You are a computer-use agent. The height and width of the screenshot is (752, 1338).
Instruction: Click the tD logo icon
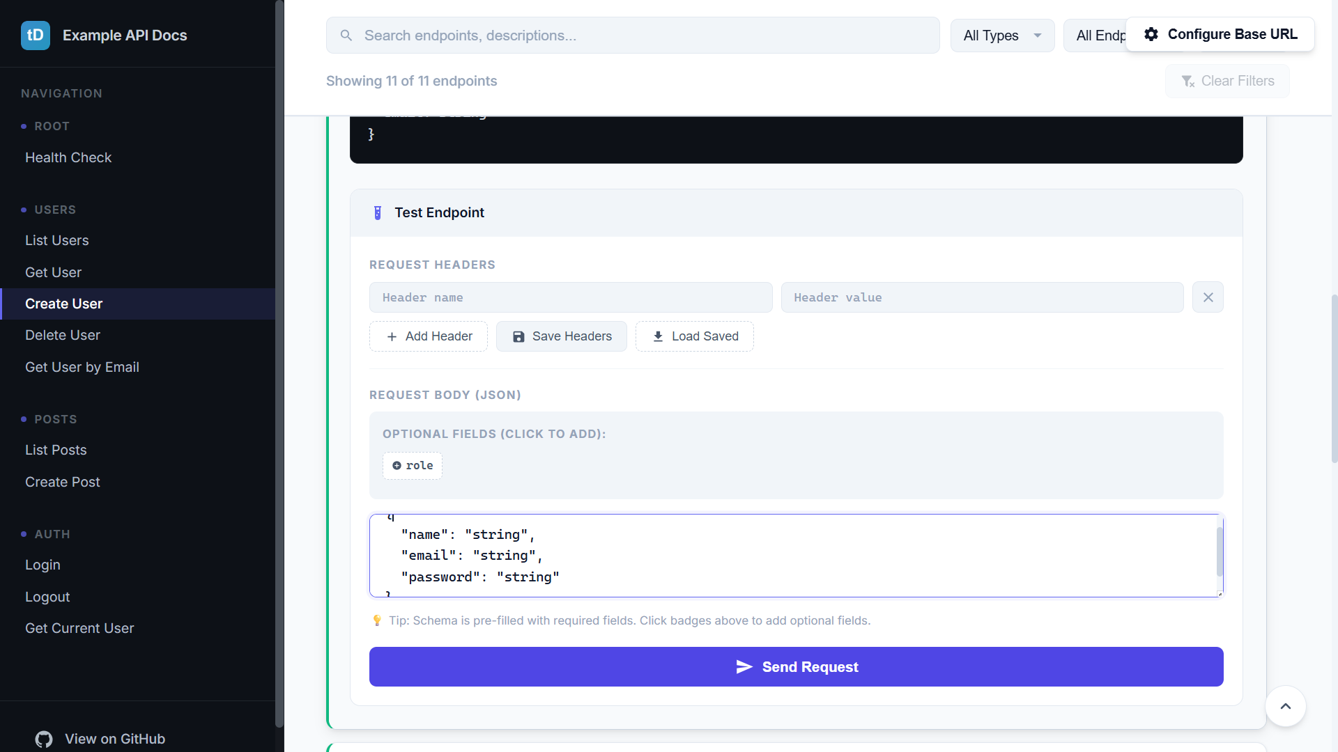(x=36, y=36)
